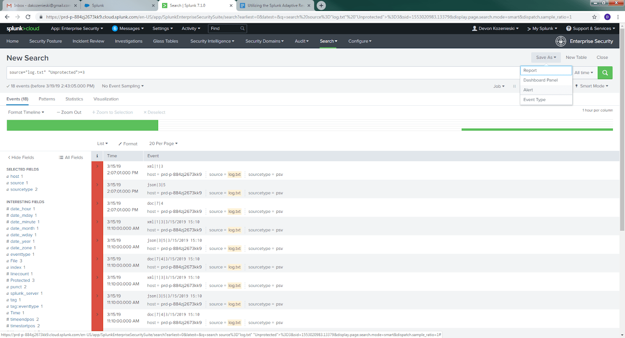Open the Format options for events
The width and height of the screenshot is (625, 338).
[x=128, y=144]
